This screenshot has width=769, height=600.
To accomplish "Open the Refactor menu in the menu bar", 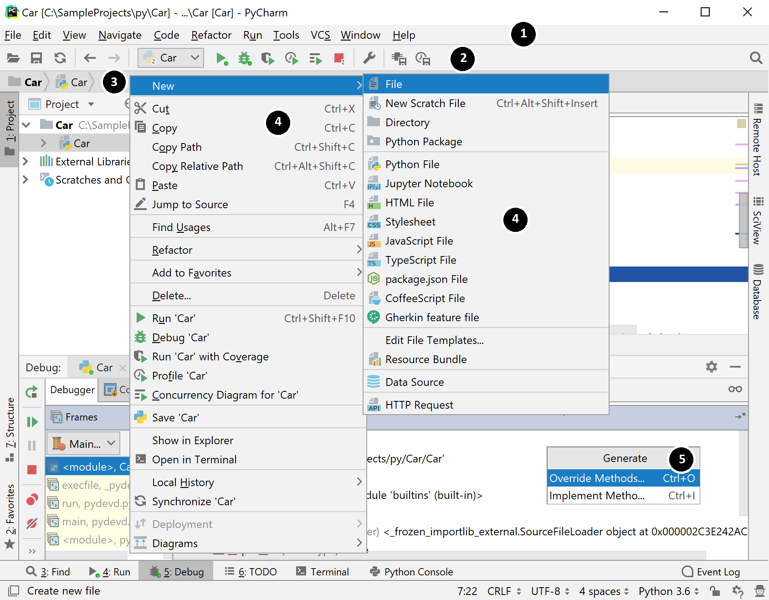I will (211, 35).
